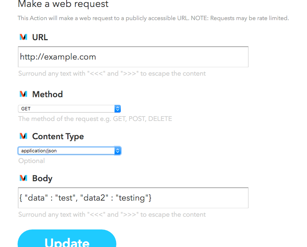The image size is (307, 247).
Task: Click into the Body JSON text field
Action: (133, 198)
